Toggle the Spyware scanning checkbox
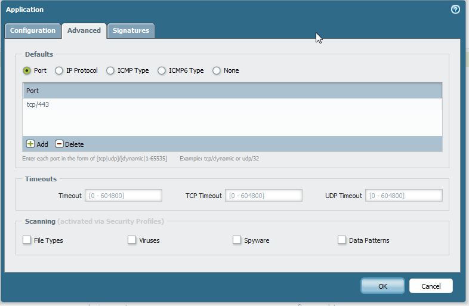This screenshot has height=306, width=469. [x=237, y=240]
